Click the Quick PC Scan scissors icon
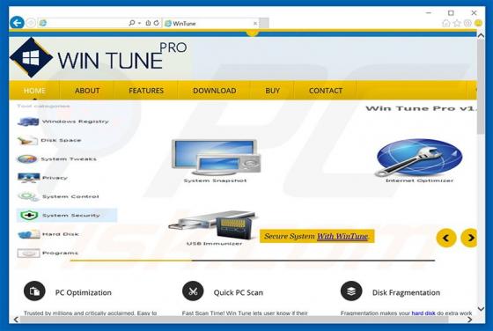Viewport: 493px width, 331px height. click(193, 291)
